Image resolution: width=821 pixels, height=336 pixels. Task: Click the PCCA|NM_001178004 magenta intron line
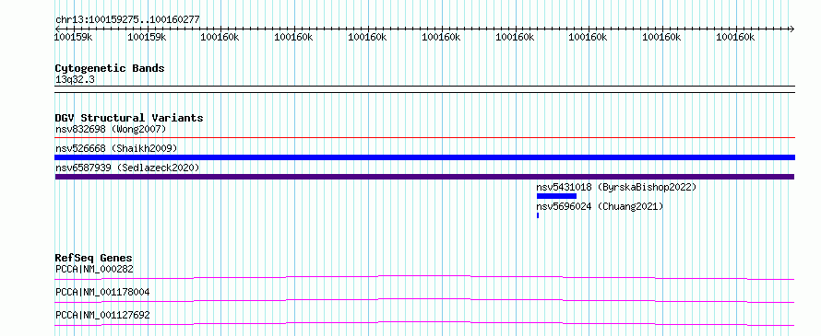click(x=424, y=300)
